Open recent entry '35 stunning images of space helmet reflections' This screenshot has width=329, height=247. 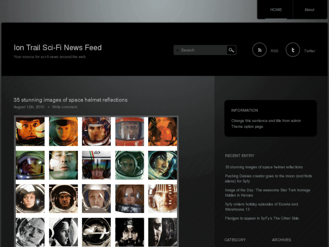click(264, 167)
